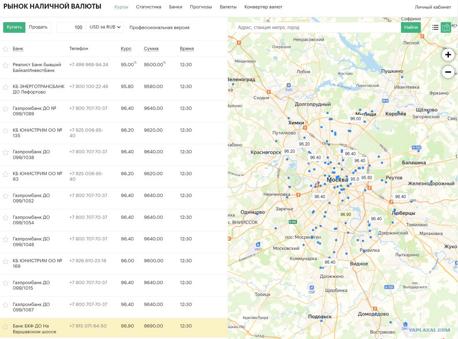Switch to map view icon
This screenshot has height=339, width=458.
click(x=446, y=28)
